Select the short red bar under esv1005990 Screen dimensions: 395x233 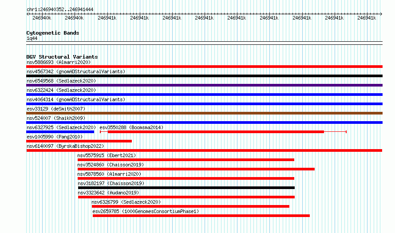[79, 141]
